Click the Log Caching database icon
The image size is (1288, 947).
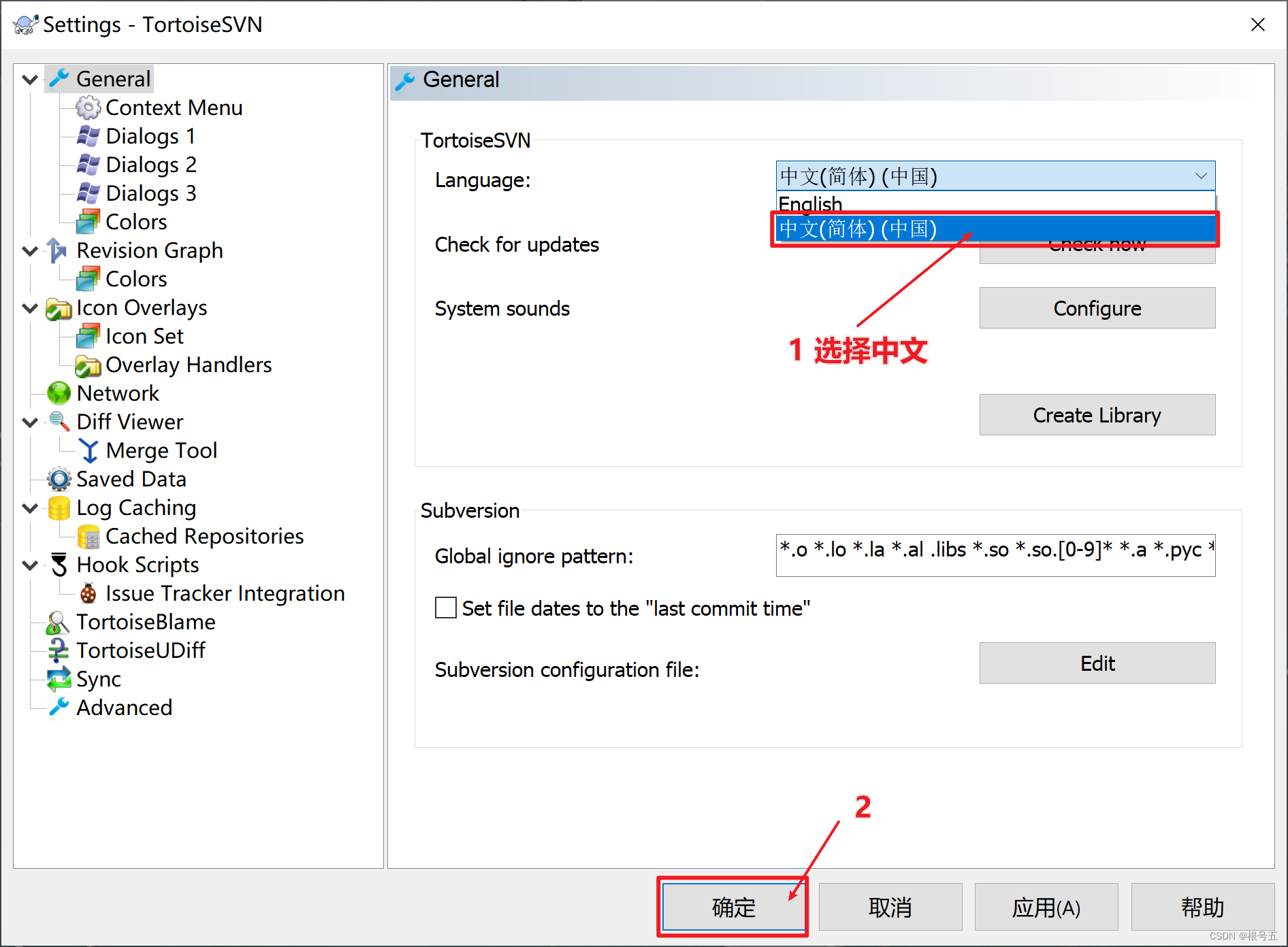59,508
